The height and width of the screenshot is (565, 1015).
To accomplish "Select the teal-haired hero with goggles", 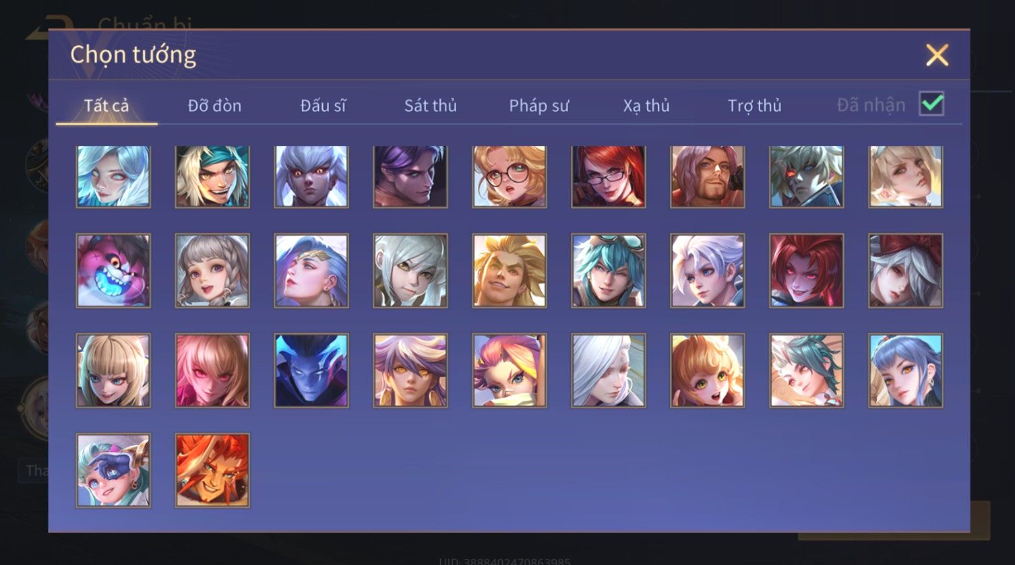I will tap(609, 271).
